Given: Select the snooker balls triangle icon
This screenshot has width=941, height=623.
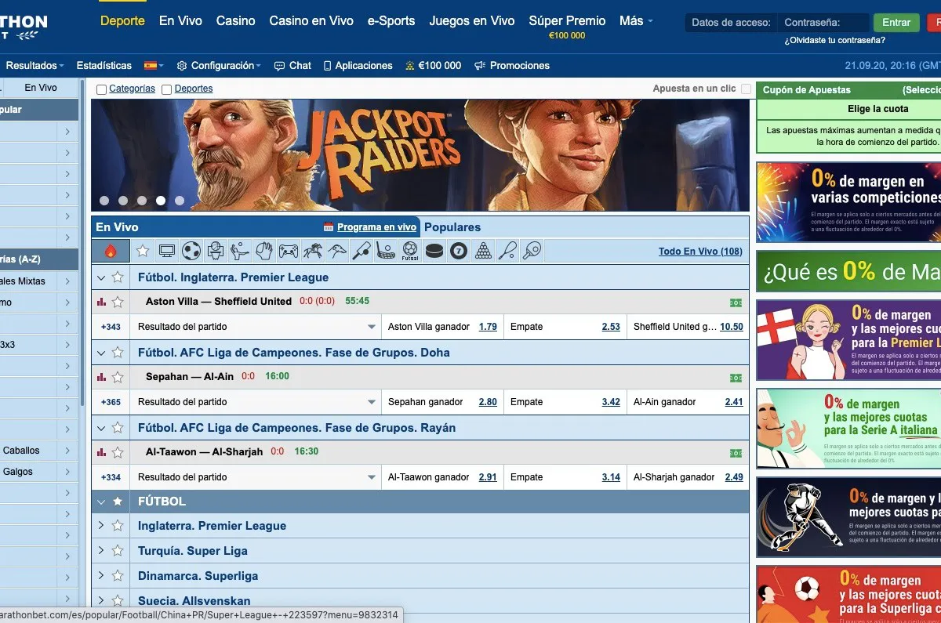Looking at the screenshot, I should tap(483, 251).
